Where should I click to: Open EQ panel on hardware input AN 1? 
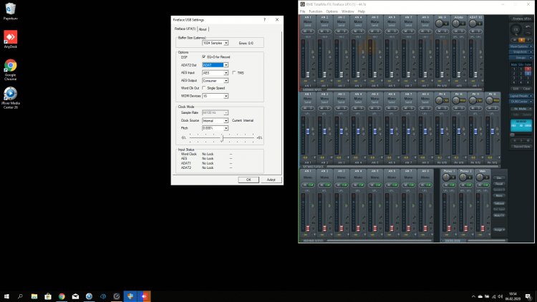click(314, 69)
